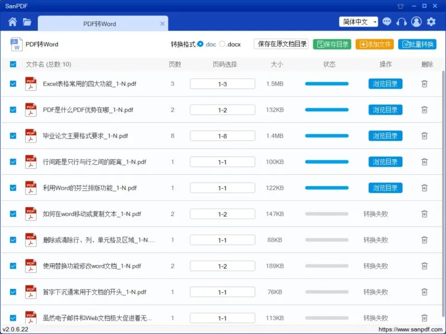446x334 pixels.
Task: Delete the 使用替换功能修改word文档 file via trash icon
Action: point(424,266)
